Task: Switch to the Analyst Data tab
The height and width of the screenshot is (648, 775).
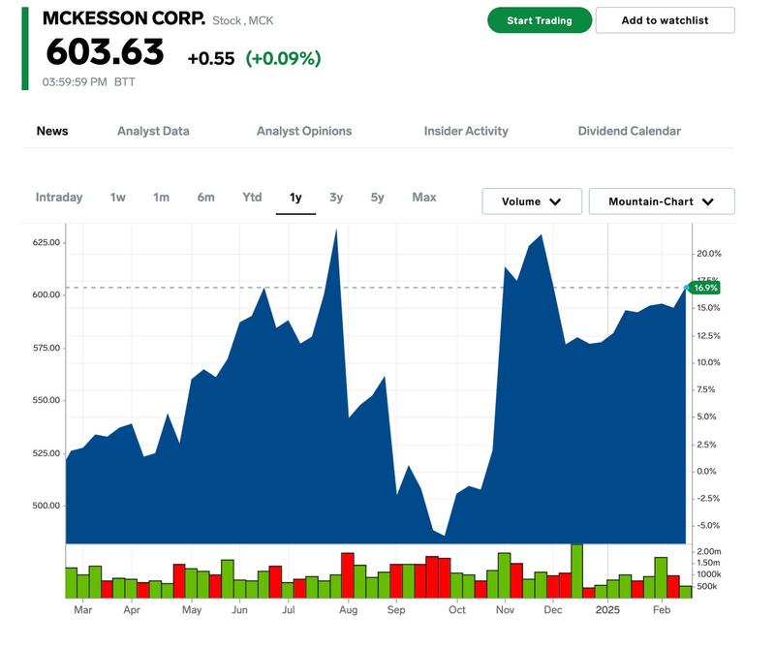Action: pyautogui.click(x=153, y=131)
